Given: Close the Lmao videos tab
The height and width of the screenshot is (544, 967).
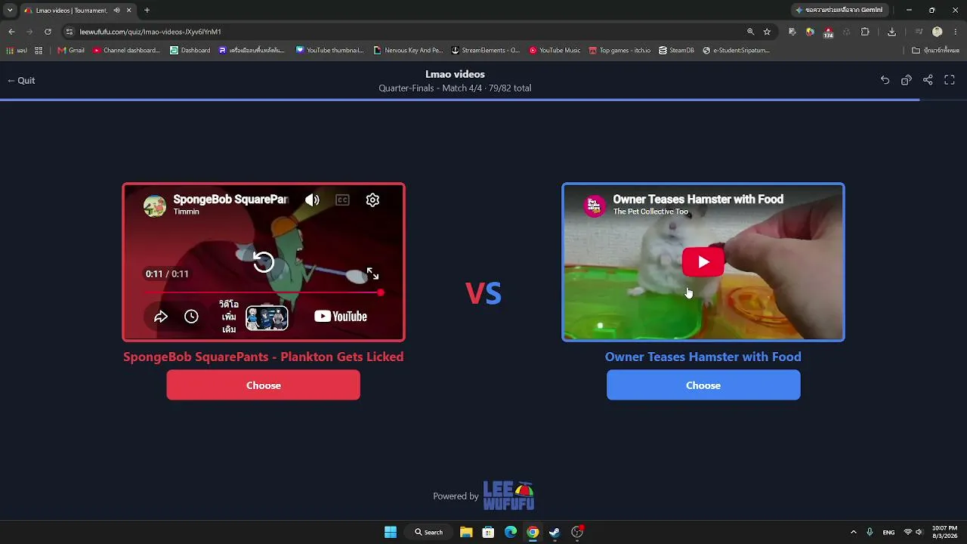Looking at the screenshot, I should click(129, 11).
